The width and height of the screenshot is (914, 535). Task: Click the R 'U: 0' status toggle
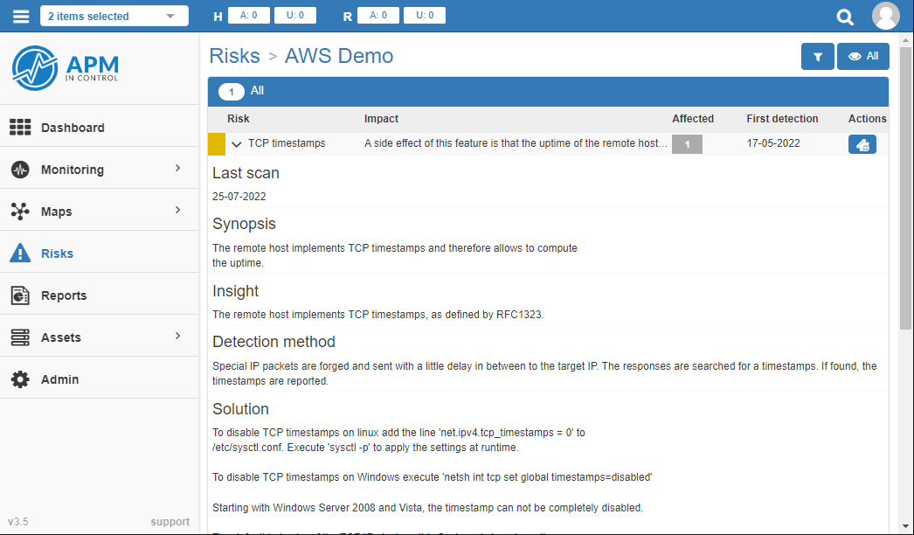point(425,14)
